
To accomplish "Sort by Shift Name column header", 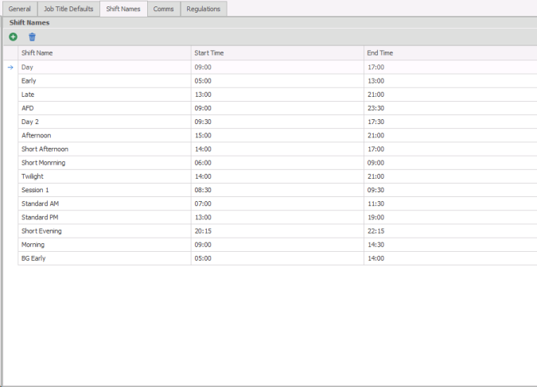I will pyautogui.click(x=103, y=53).
